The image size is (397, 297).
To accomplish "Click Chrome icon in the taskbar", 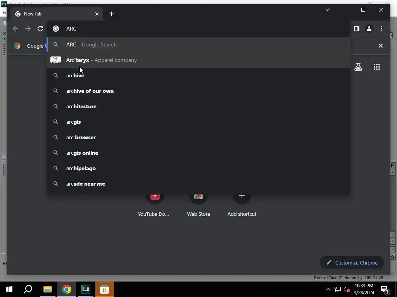I will point(67,289).
